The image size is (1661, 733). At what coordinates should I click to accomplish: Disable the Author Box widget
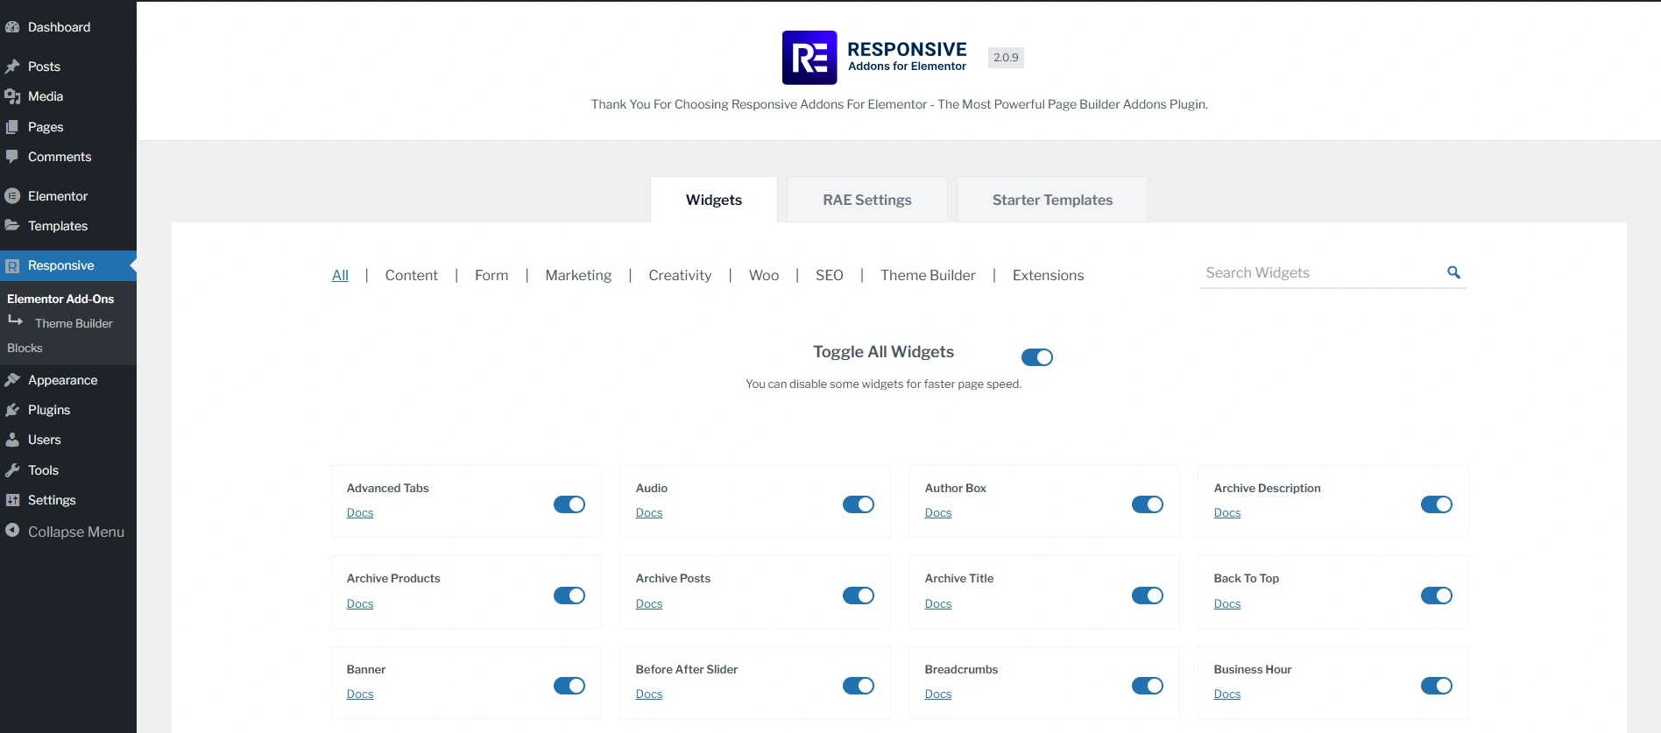point(1148,504)
